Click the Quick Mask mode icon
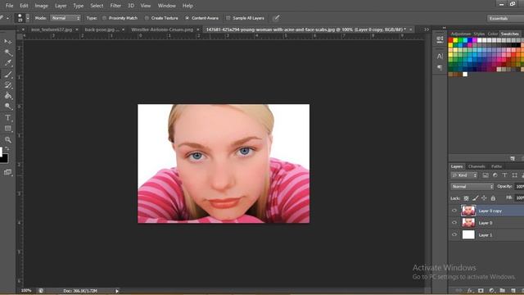 pos(7,172)
